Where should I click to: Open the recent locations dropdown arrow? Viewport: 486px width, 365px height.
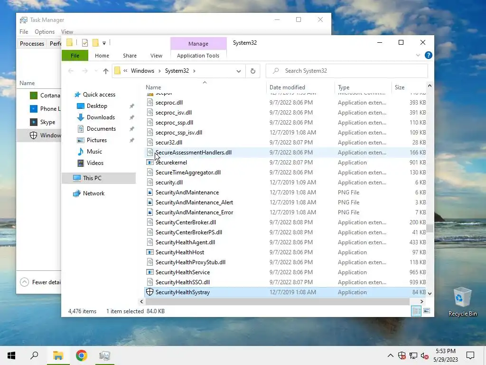click(96, 71)
